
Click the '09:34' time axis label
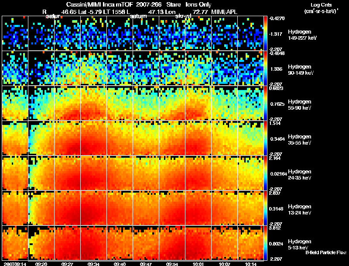[93, 264]
